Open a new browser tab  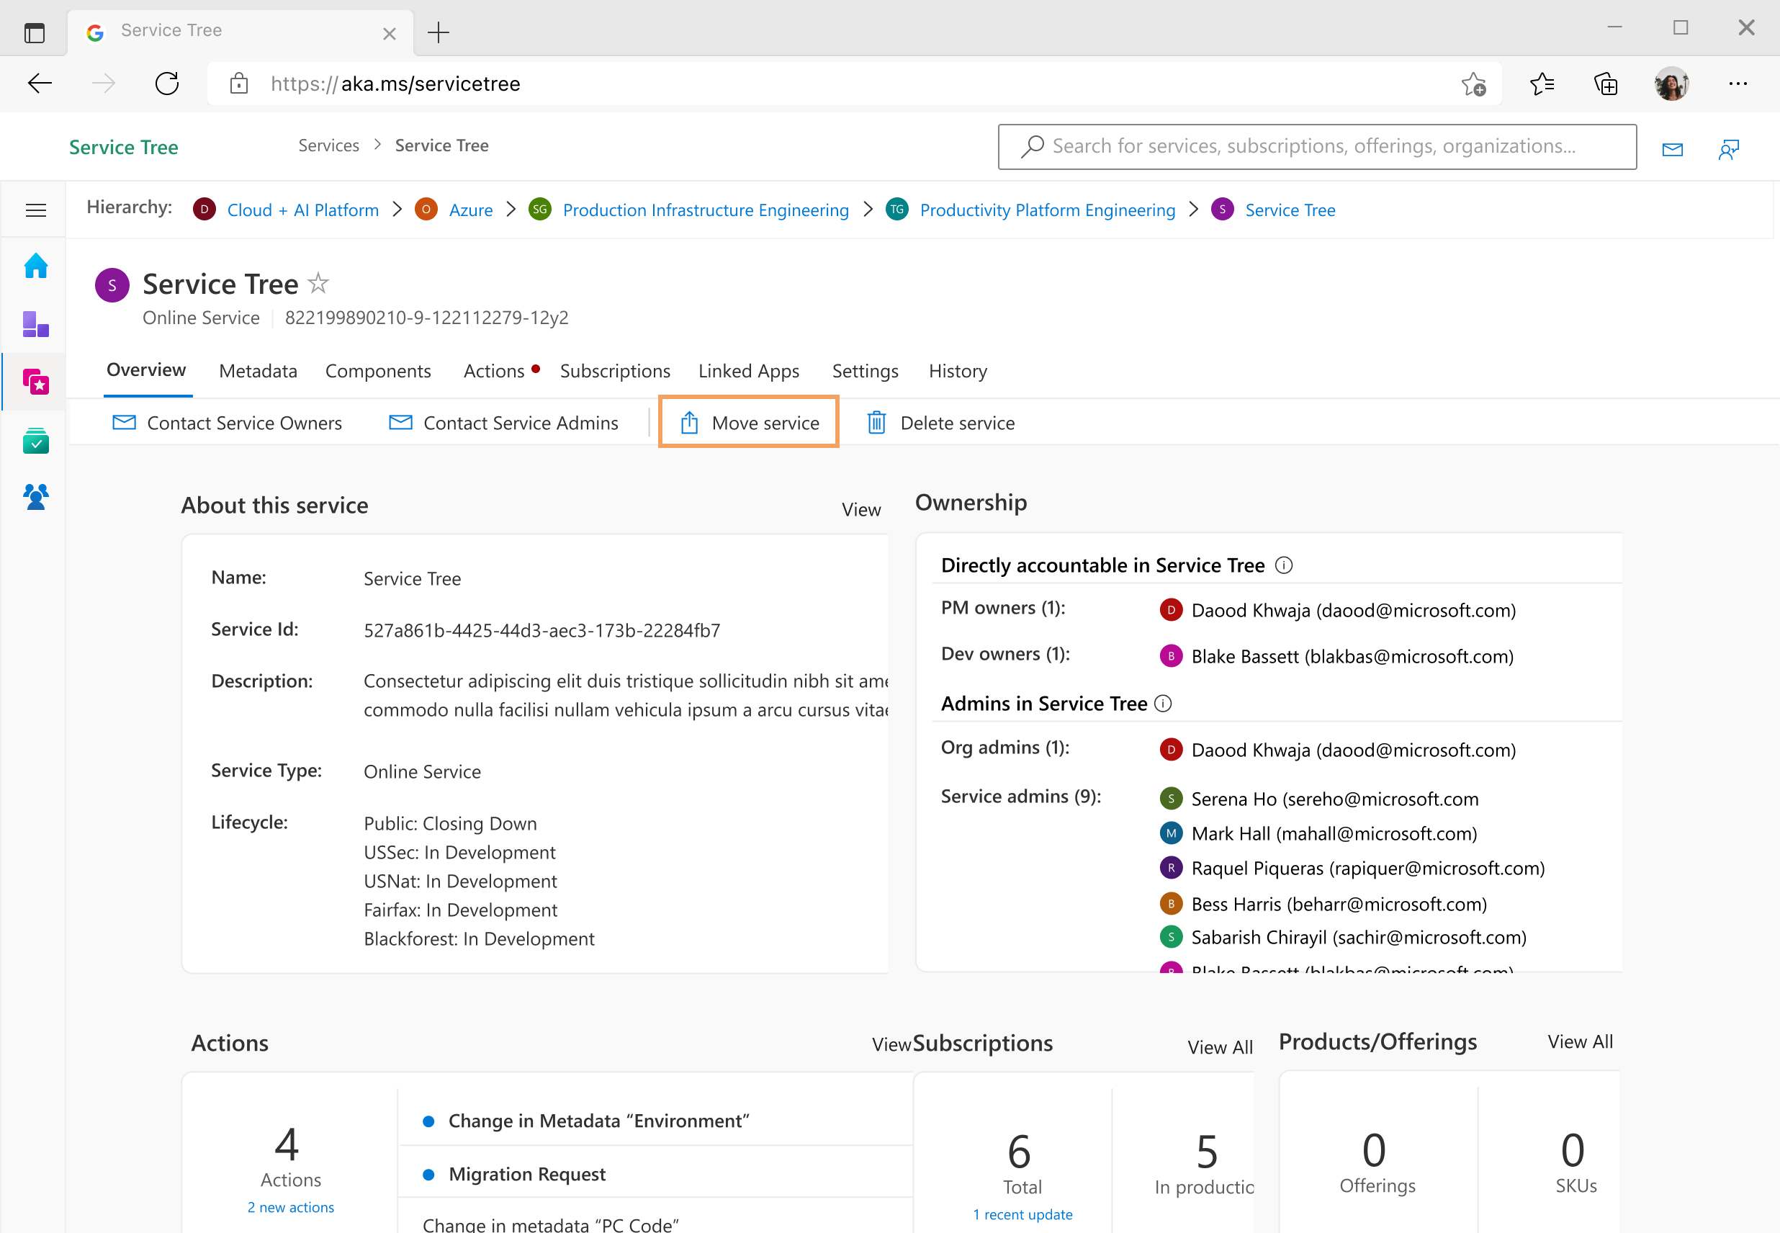tap(438, 32)
